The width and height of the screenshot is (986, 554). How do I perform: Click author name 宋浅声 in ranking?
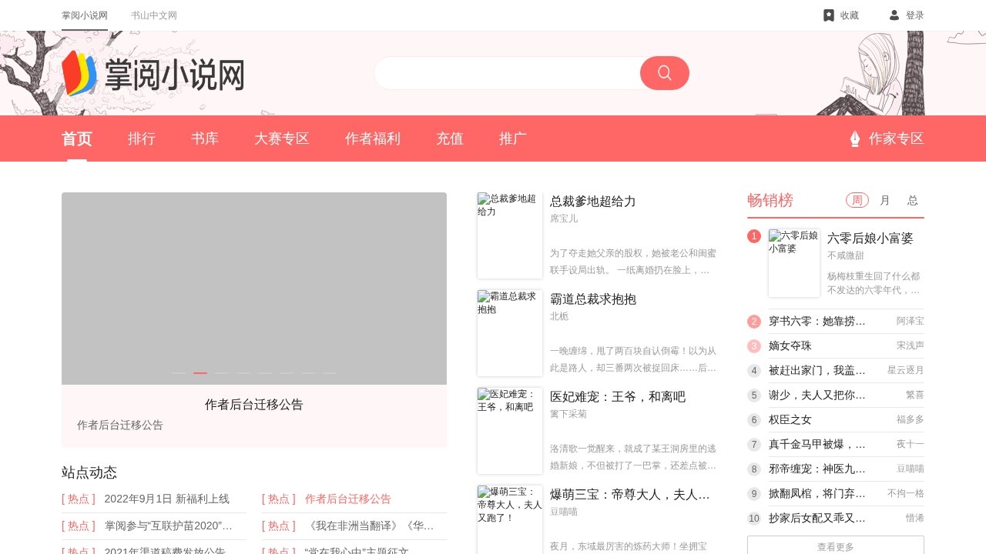911,345
